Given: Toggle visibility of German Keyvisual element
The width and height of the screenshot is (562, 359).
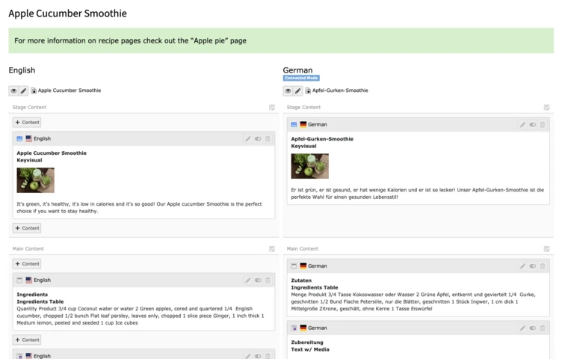Looking at the screenshot, I should coord(533,125).
